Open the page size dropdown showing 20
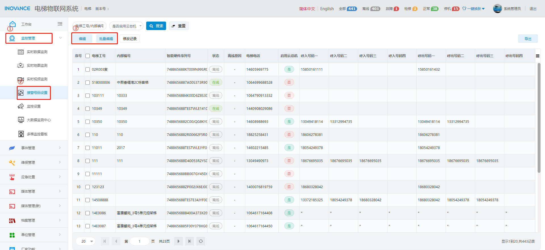This screenshot has height=250, width=545. [85, 241]
